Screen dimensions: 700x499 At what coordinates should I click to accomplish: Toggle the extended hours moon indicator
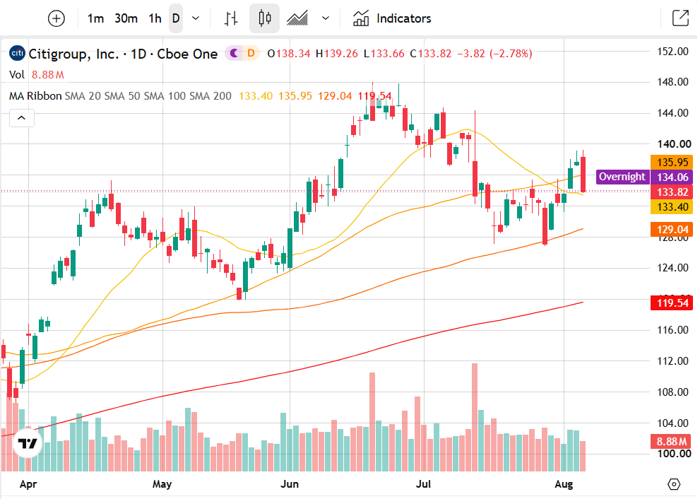point(234,54)
